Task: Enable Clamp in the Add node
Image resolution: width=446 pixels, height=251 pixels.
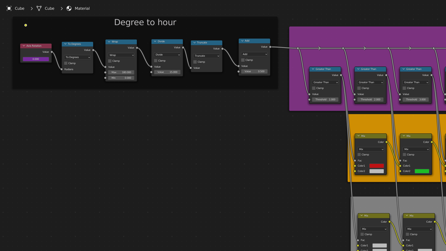Action: tap(243, 60)
